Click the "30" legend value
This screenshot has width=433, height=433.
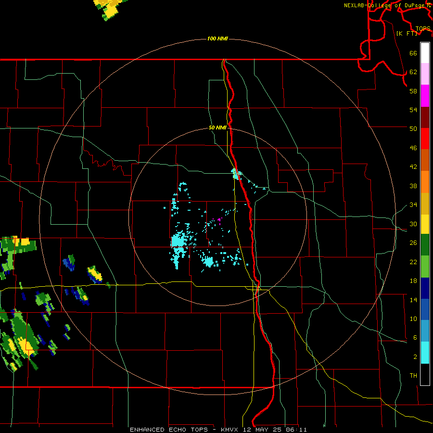(413, 224)
